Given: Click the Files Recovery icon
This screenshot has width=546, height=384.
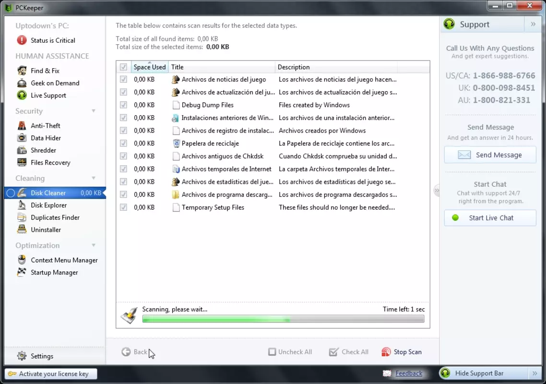Looking at the screenshot, I should pyautogui.click(x=22, y=162).
